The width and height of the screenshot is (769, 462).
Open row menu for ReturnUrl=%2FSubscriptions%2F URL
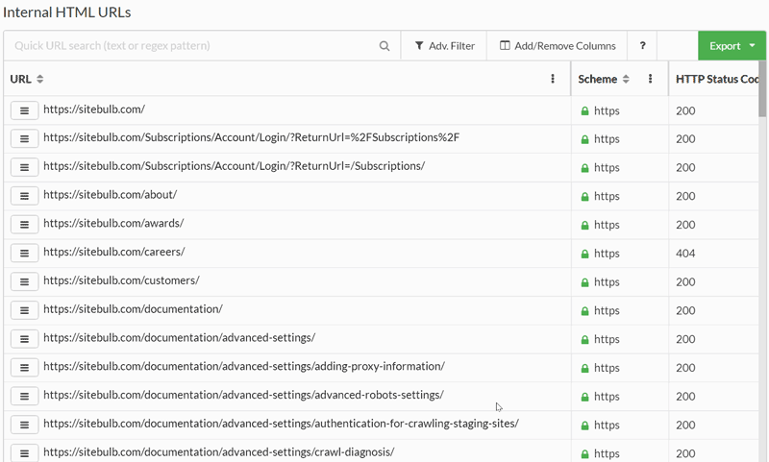pos(25,139)
